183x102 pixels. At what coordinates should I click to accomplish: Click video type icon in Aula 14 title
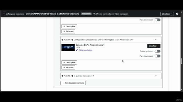click(72, 40)
